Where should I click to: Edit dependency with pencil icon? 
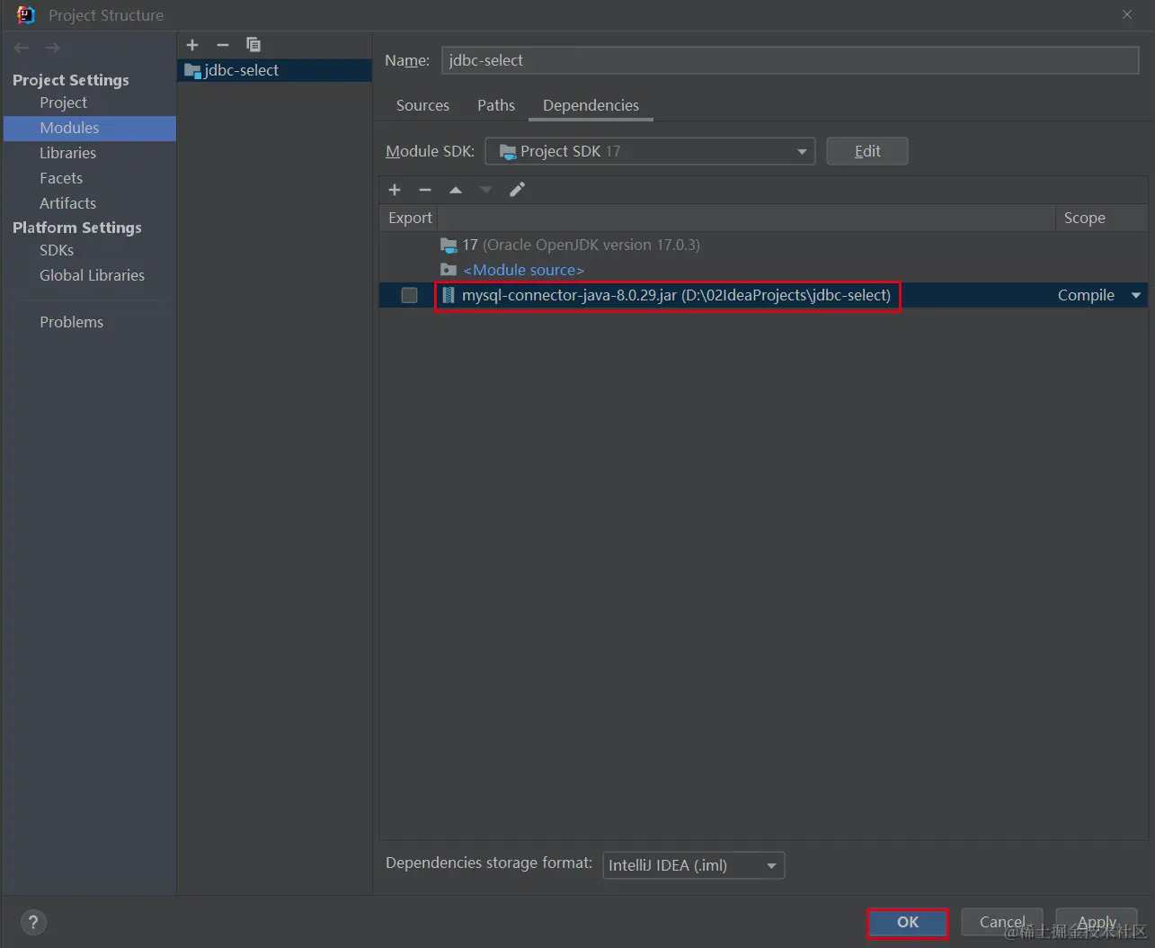(x=517, y=190)
